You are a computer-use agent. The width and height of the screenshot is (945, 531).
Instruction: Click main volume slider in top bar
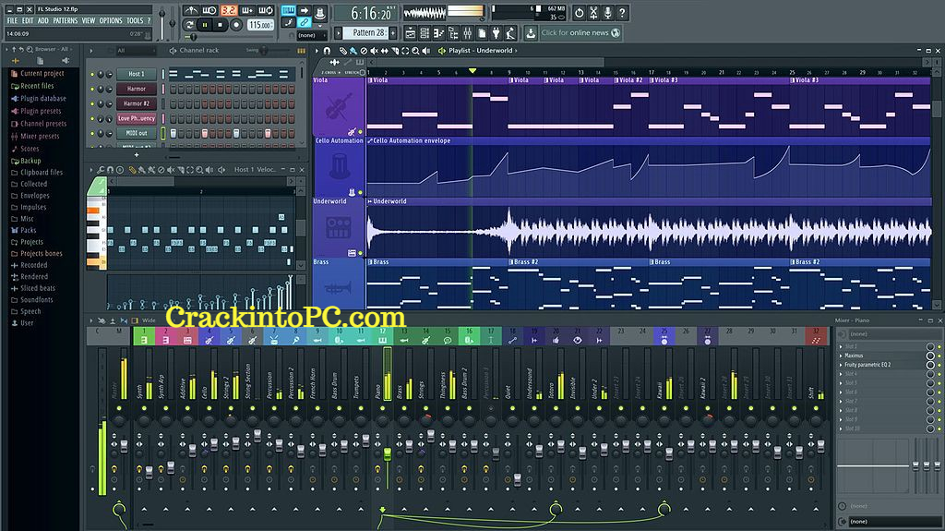[161, 16]
